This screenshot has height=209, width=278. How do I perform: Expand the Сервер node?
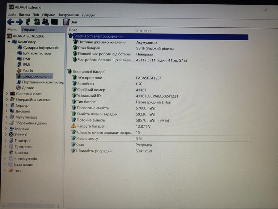click(x=7, y=105)
